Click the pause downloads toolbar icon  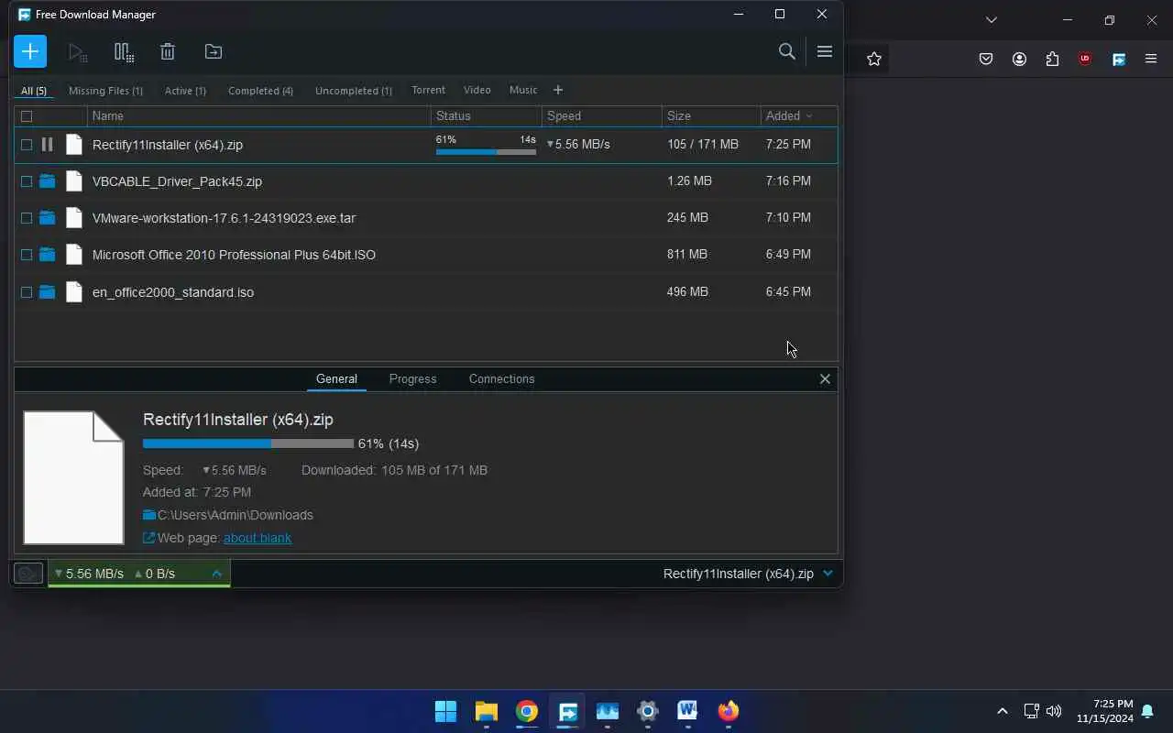coord(124,52)
